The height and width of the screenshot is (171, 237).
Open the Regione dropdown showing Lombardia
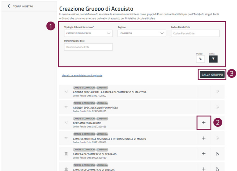click(142, 33)
